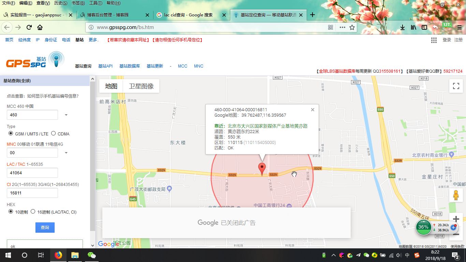Open page actions three-dot menu
This screenshot has width=466, height=262.
[342, 27]
